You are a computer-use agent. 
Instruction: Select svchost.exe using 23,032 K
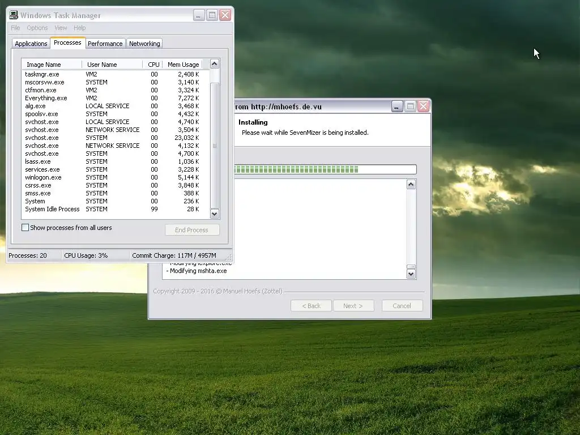(x=116, y=138)
